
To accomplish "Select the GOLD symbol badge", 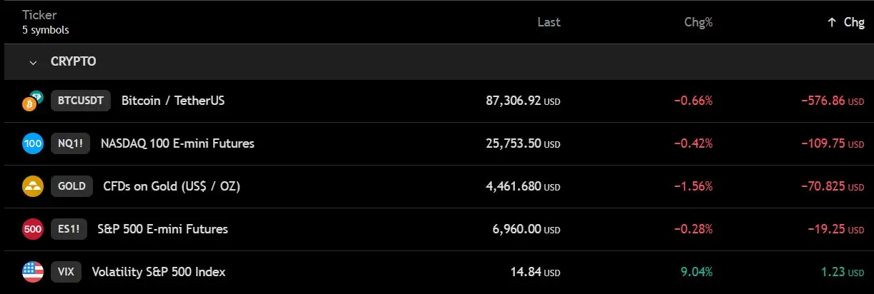I will pos(72,186).
